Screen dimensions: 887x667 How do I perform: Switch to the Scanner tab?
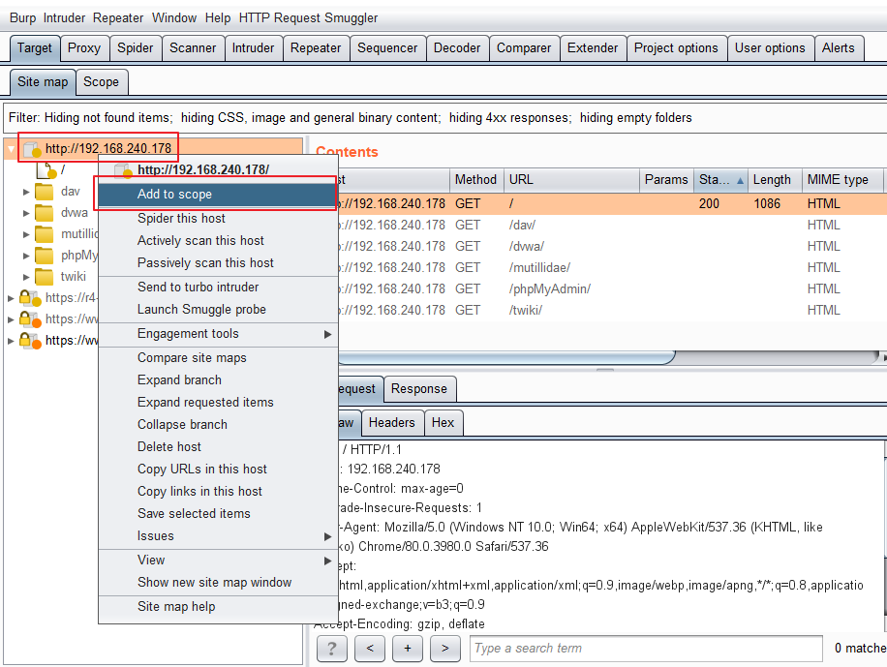(193, 48)
